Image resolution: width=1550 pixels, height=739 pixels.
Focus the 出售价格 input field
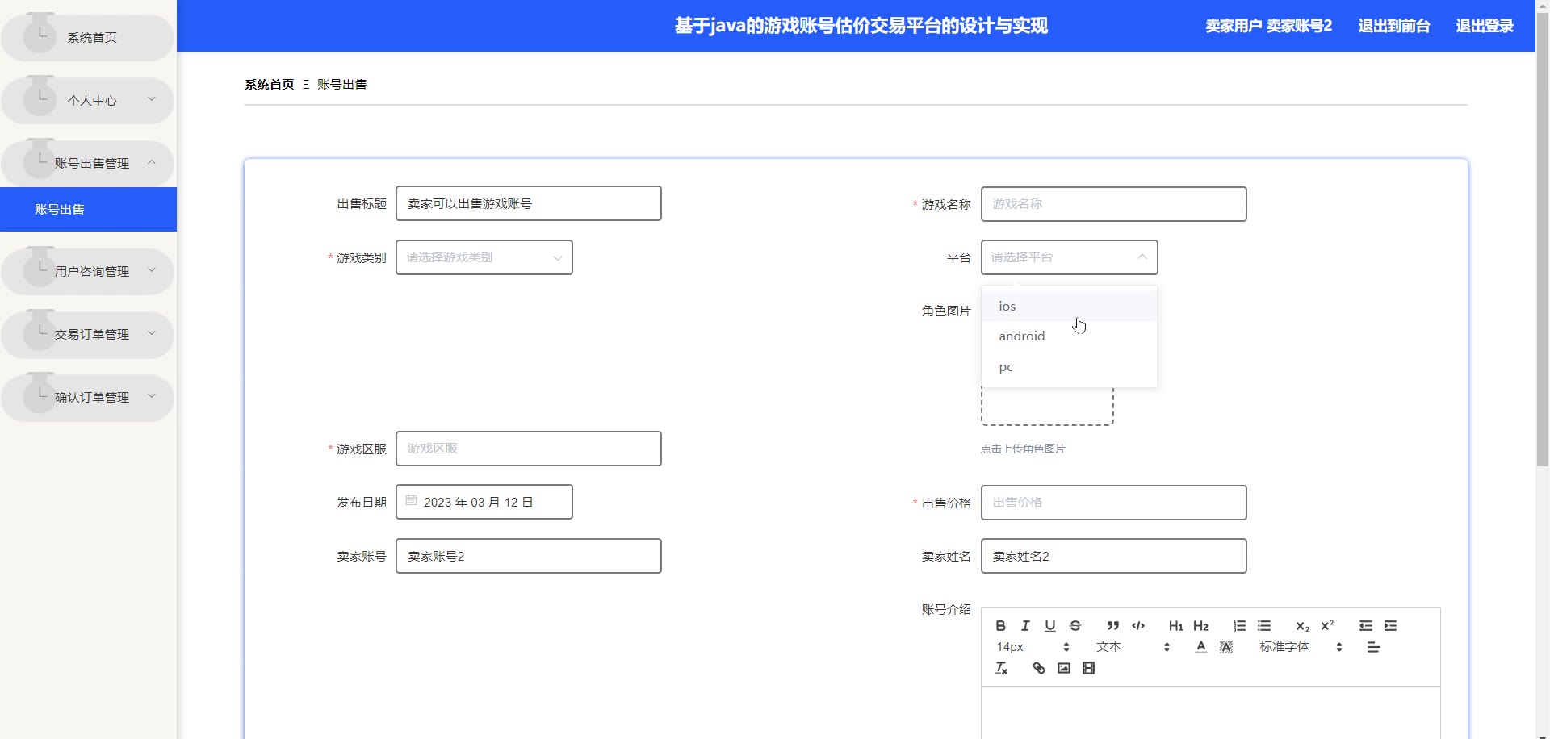tap(1114, 503)
